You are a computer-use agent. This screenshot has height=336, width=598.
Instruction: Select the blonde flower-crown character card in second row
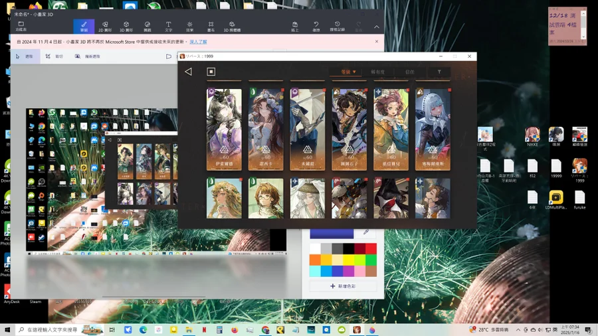(224, 198)
